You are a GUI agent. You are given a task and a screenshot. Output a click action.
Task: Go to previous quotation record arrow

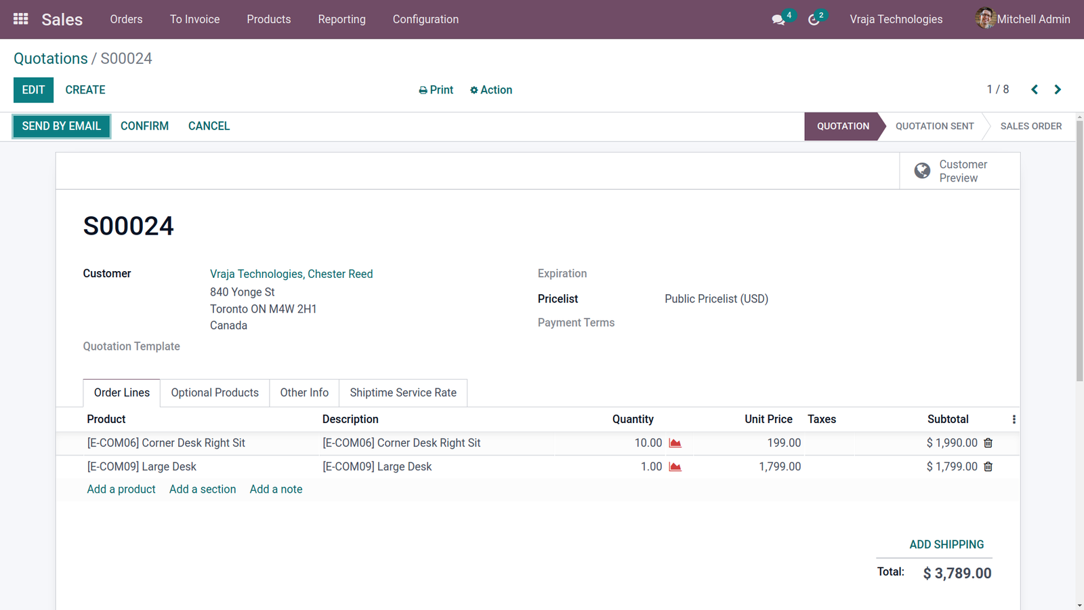point(1035,89)
